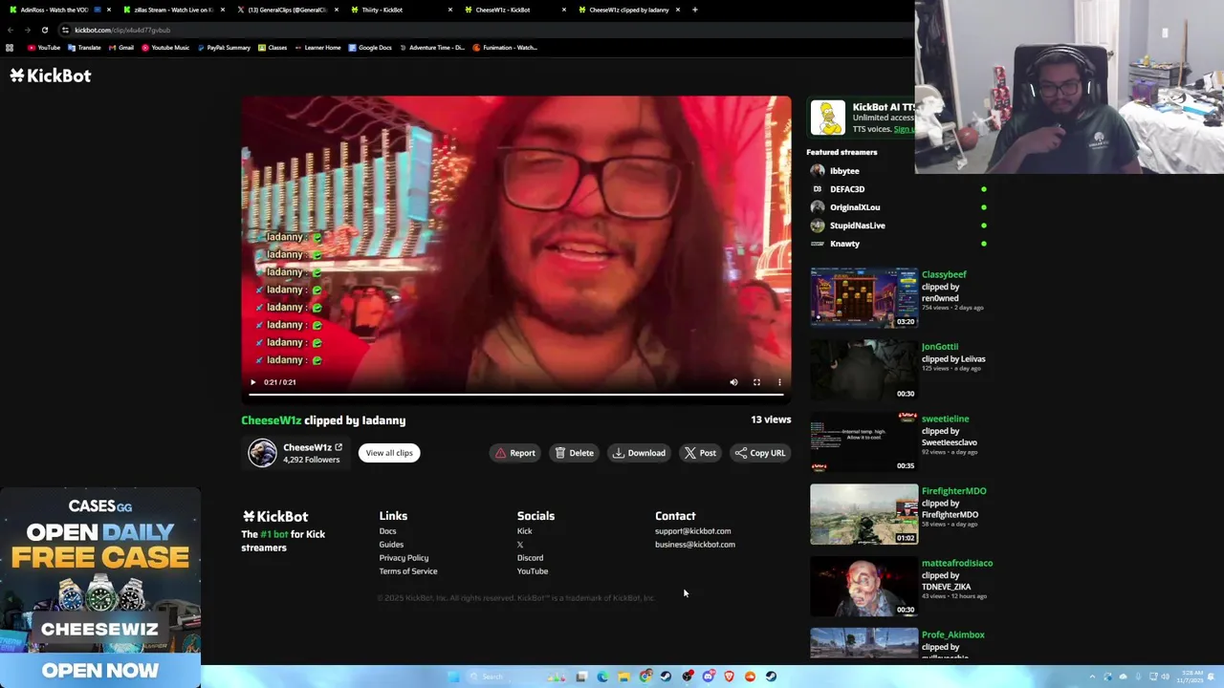Image resolution: width=1224 pixels, height=688 pixels.
Task: Open Windows Start menu
Action: coord(453,677)
